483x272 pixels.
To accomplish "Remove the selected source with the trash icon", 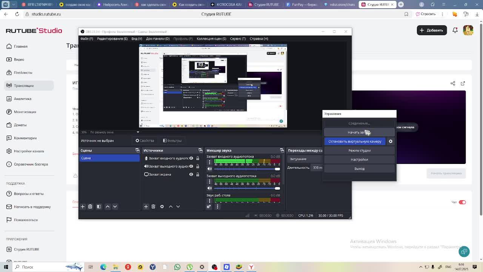I will click(x=153, y=207).
